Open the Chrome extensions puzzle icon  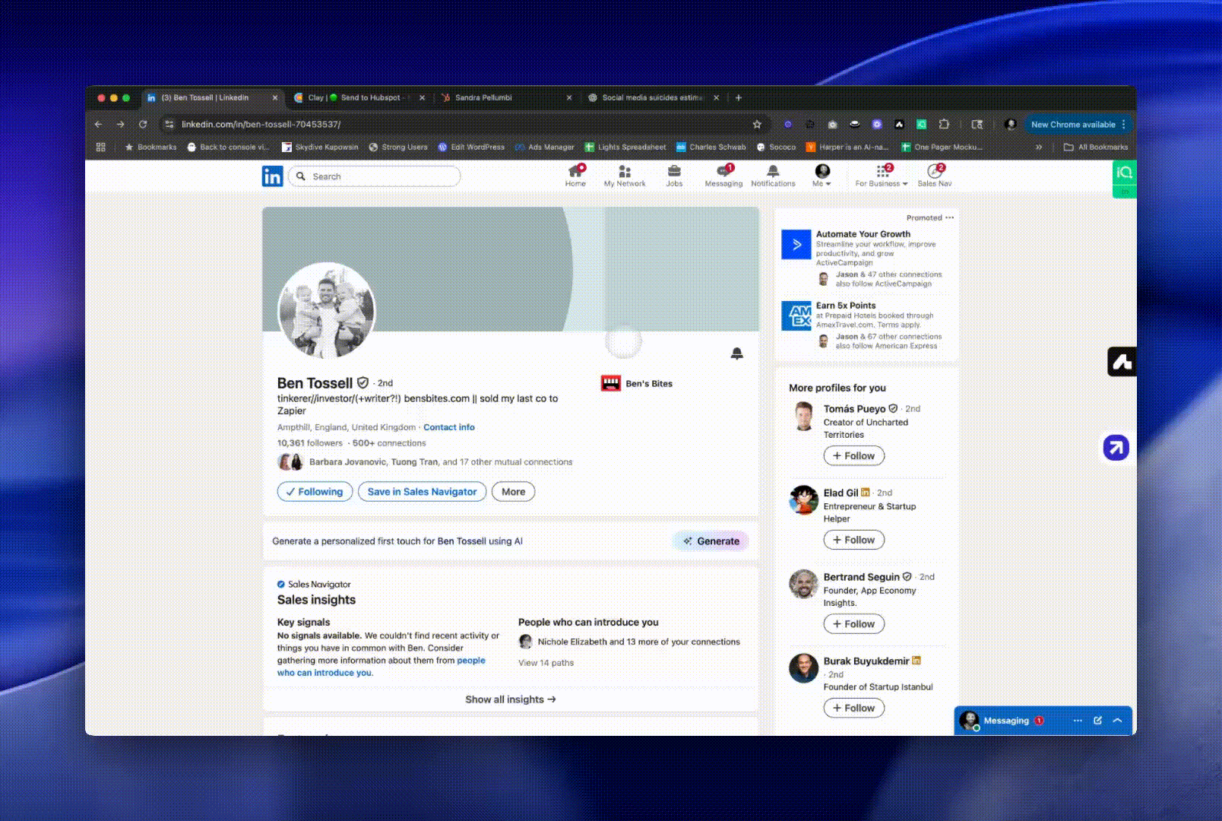coord(944,124)
